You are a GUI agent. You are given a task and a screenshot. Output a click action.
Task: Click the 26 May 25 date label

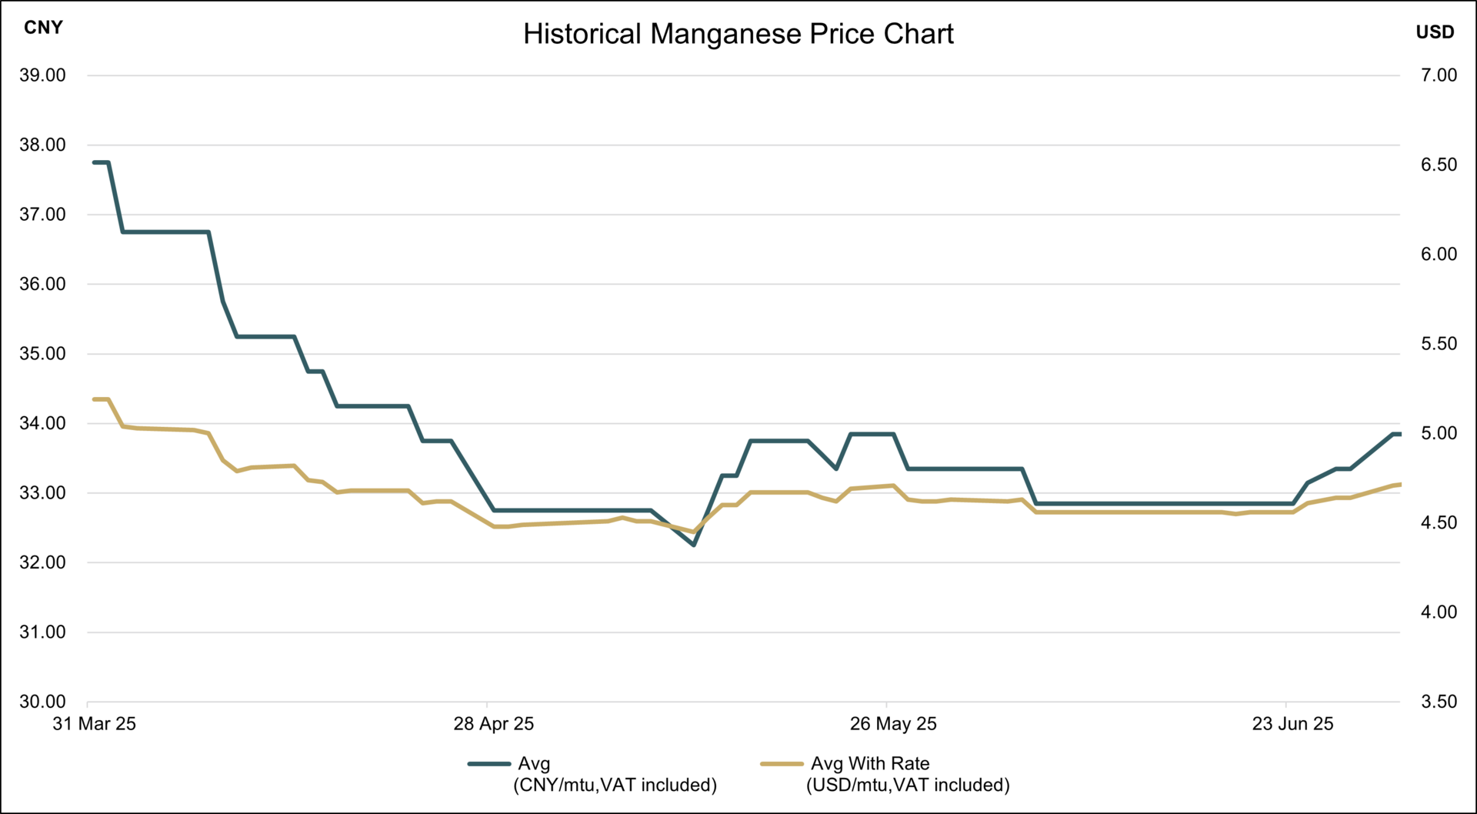pos(893,724)
